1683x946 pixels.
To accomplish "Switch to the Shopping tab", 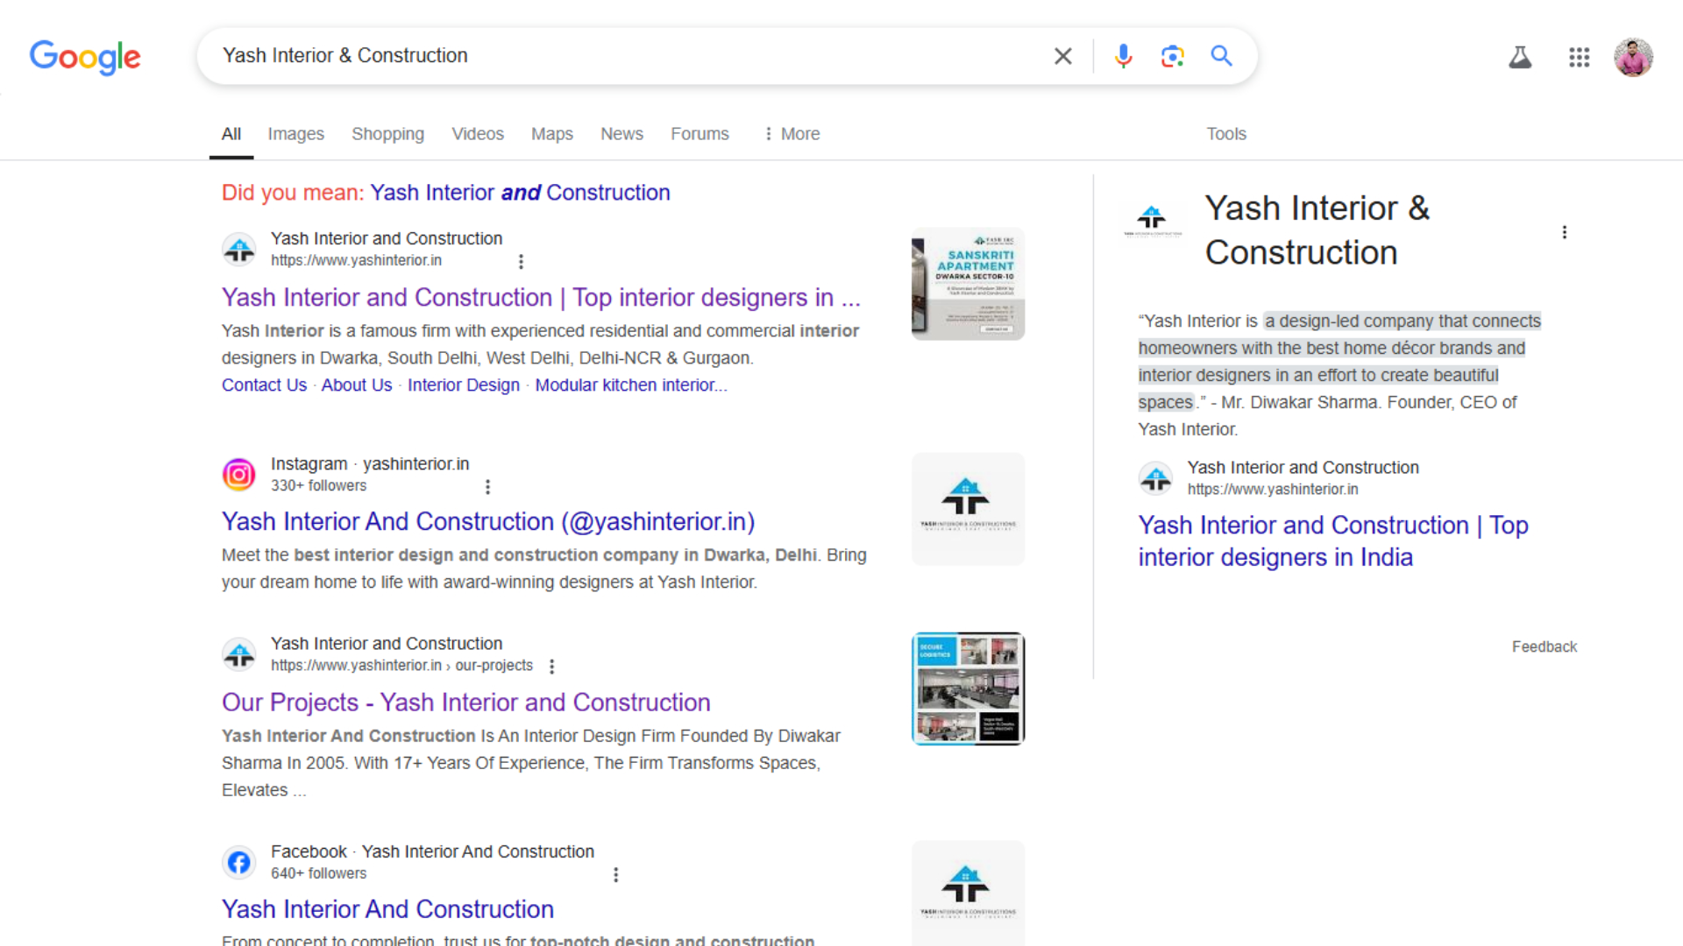I will coord(387,134).
